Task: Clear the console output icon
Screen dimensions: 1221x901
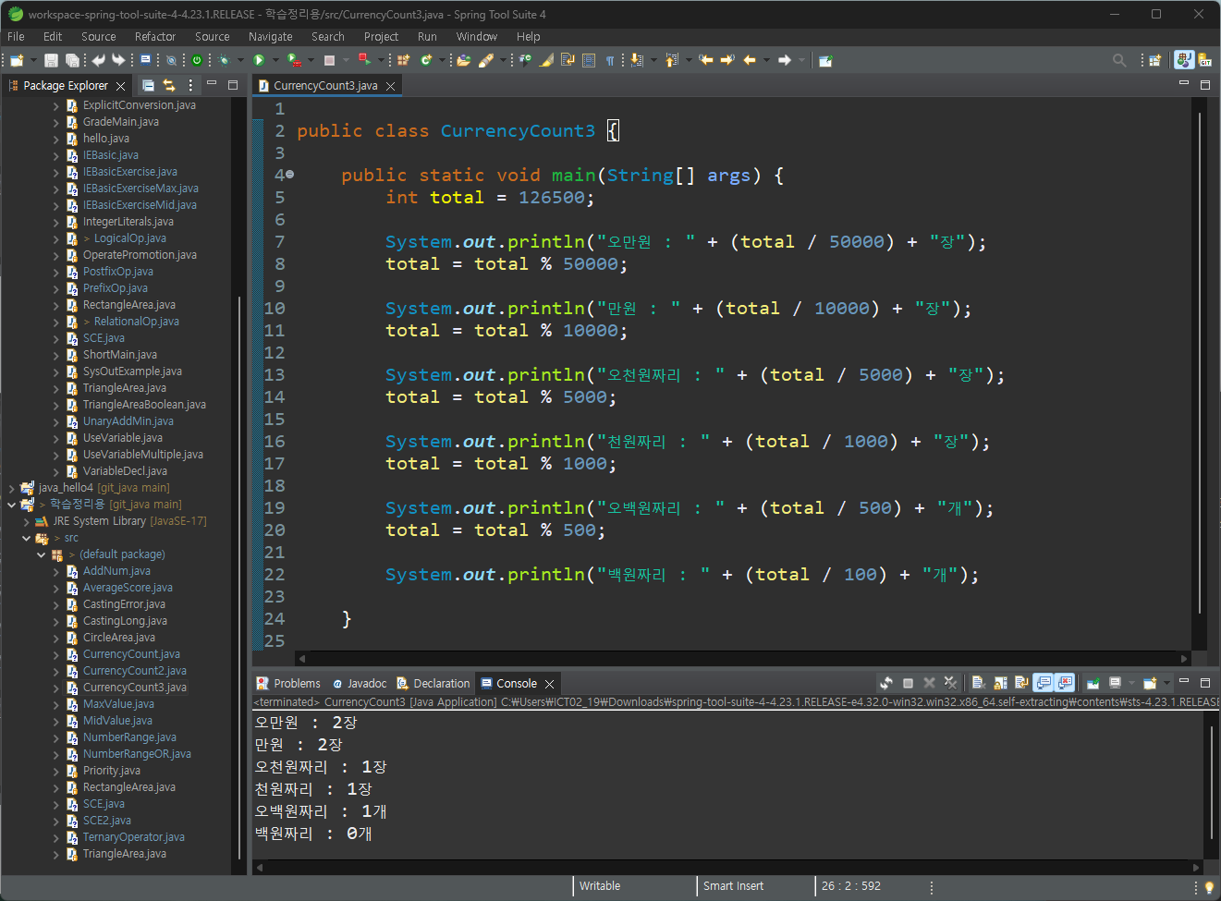Action: (x=978, y=683)
